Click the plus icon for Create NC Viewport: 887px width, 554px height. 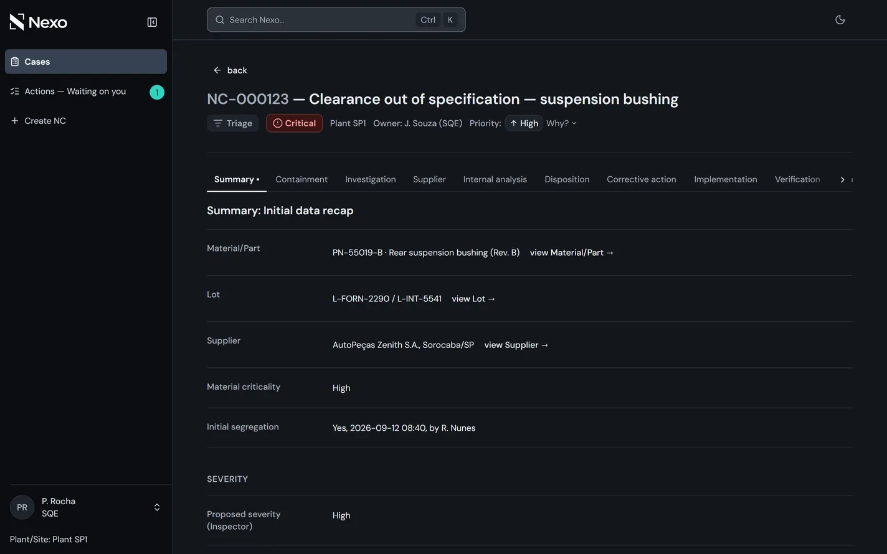pyautogui.click(x=15, y=121)
